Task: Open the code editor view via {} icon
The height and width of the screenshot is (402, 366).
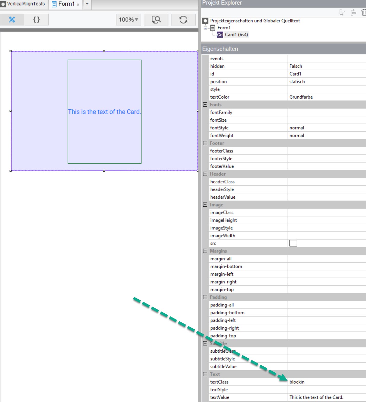Action: coord(36,19)
